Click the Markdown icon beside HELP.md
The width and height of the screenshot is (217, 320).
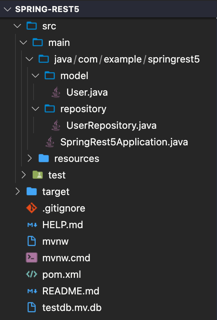pos(32,224)
